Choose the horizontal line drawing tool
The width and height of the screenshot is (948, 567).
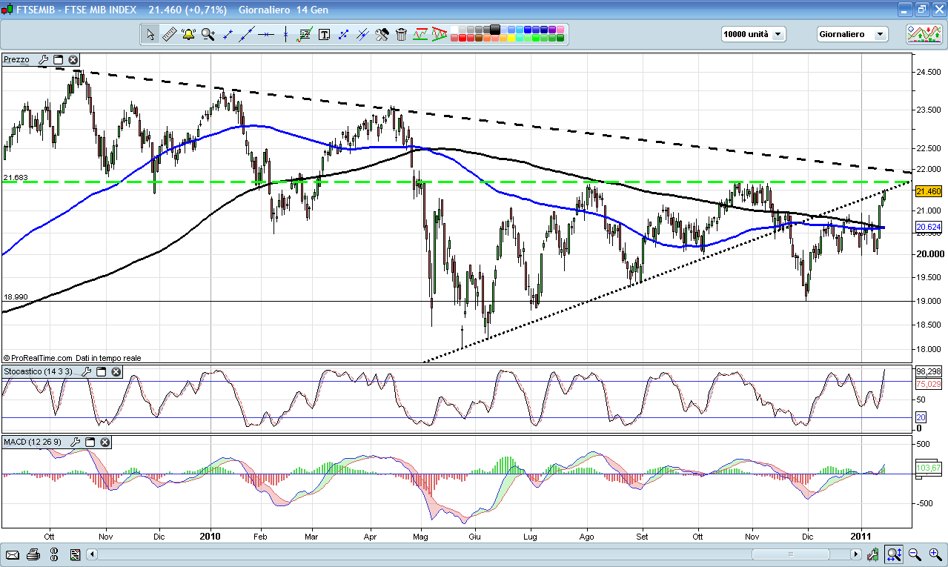[265, 34]
